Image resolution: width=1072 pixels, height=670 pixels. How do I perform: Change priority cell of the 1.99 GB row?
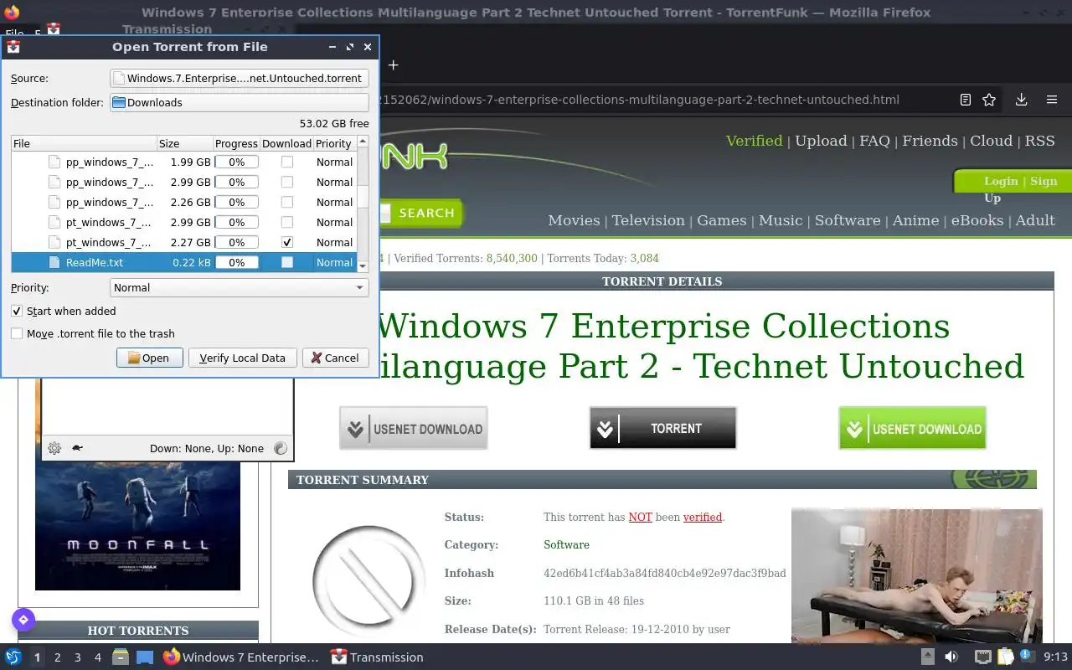pos(334,162)
